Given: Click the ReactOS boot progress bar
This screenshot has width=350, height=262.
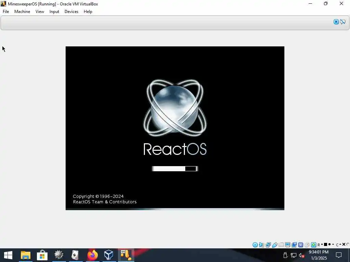Looking at the screenshot, I should pyautogui.click(x=175, y=169).
